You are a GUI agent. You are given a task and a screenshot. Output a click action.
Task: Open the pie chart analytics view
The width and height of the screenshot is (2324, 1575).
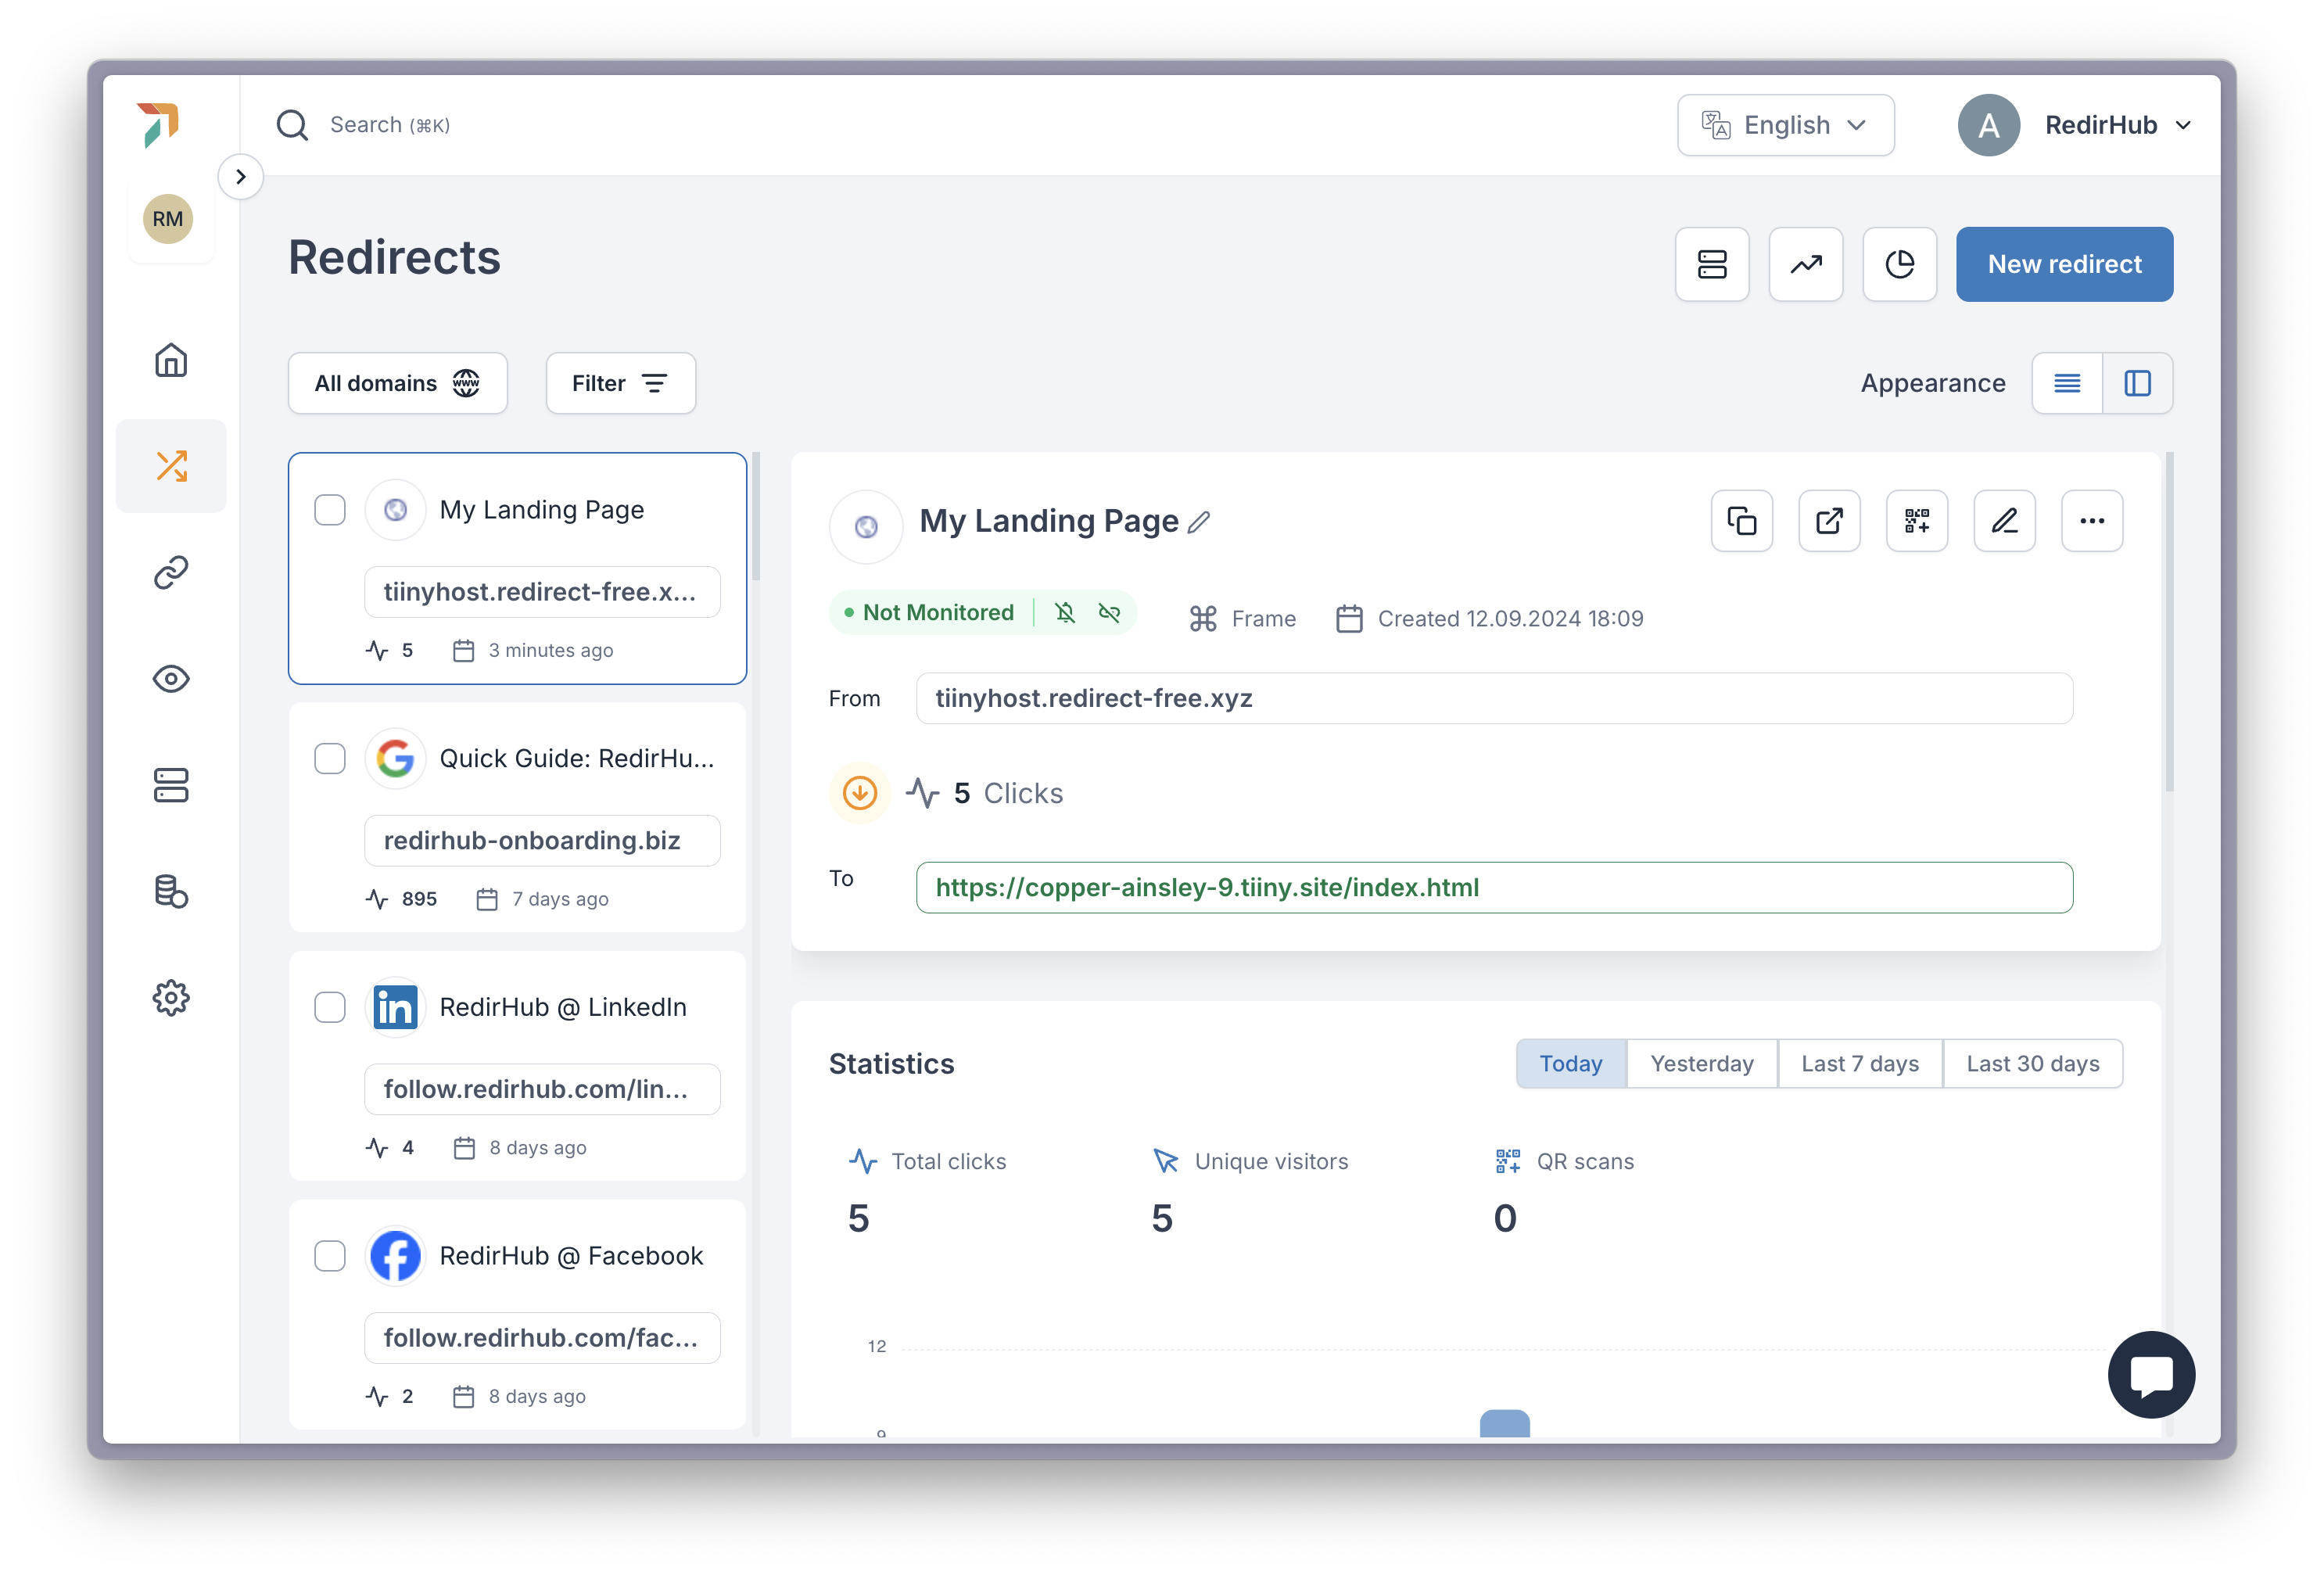[x=1899, y=264]
